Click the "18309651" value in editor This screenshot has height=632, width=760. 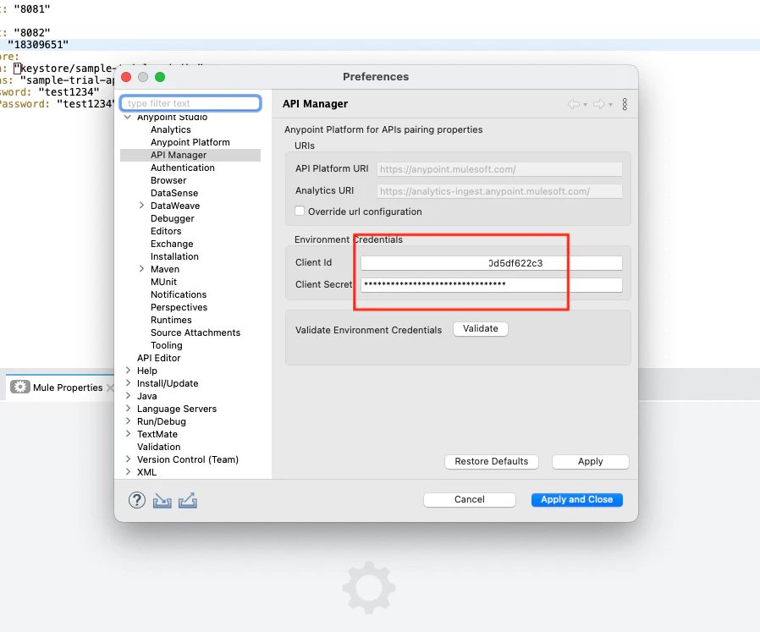click(38, 45)
